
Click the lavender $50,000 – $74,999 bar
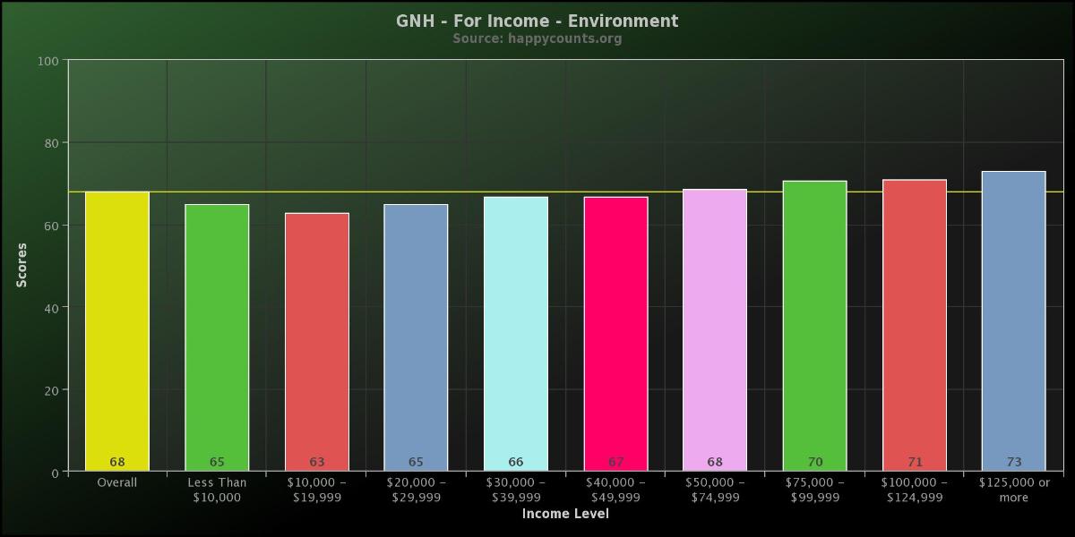tap(715, 330)
